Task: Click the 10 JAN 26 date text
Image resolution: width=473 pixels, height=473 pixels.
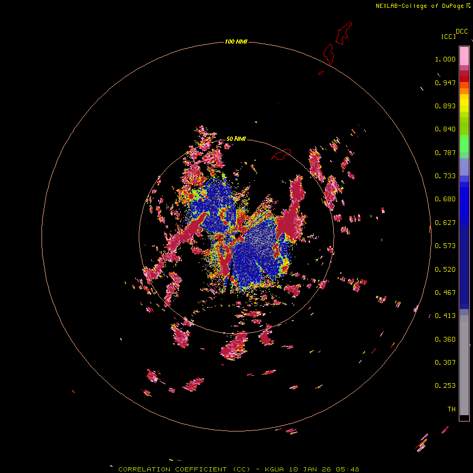Action: coord(310,469)
